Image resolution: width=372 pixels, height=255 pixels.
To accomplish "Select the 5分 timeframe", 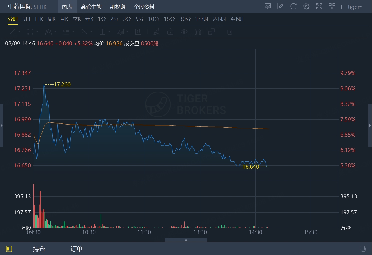I will pyautogui.click(x=139, y=19).
